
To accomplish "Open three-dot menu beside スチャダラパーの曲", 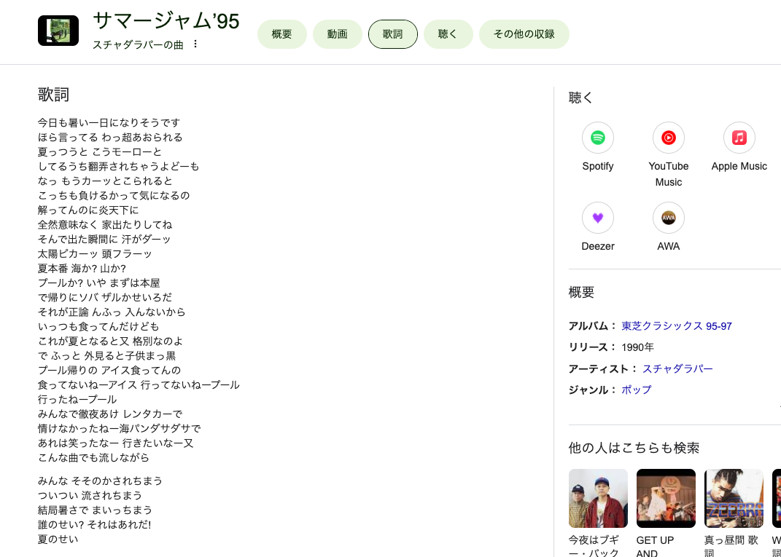I will coord(195,44).
